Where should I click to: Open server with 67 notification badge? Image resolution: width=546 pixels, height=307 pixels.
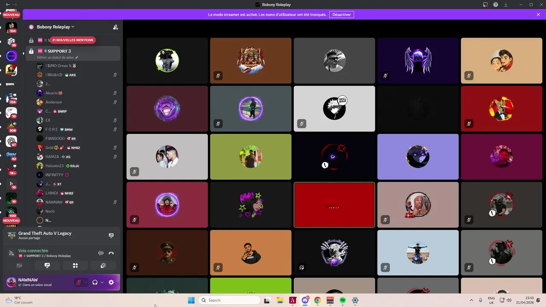point(12,141)
